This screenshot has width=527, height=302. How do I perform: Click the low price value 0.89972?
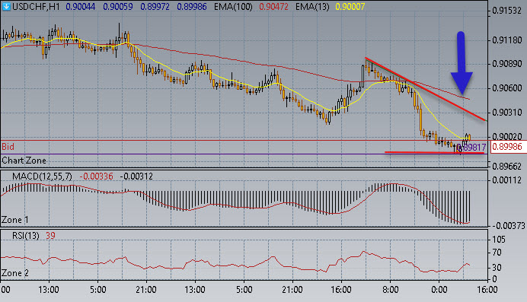coord(155,7)
